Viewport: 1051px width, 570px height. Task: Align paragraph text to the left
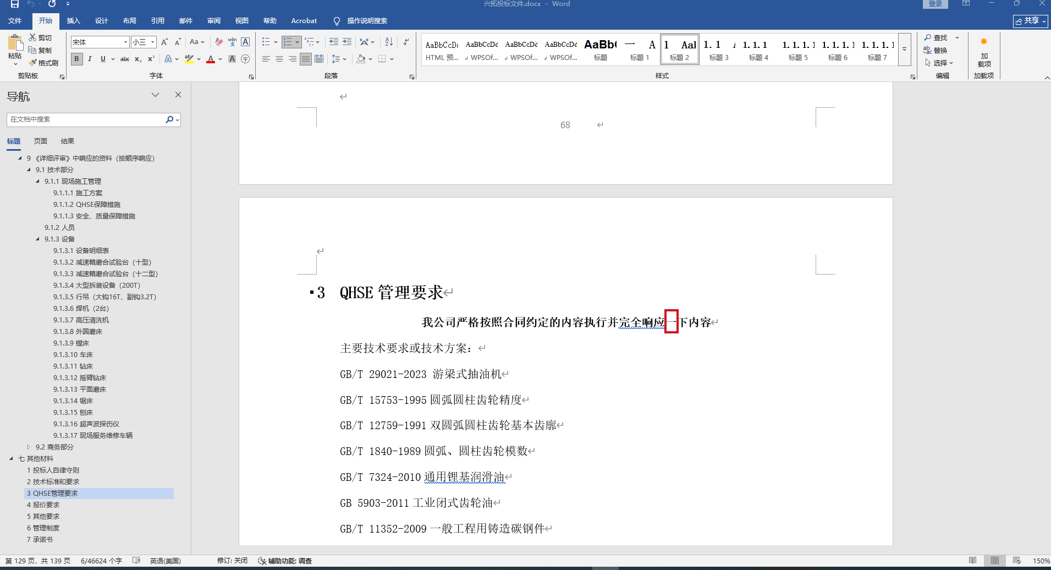click(x=266, y=59)
